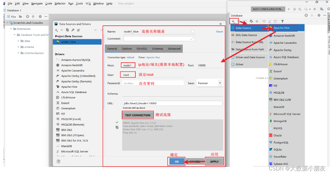Click the round color indicator next to Name
The width and height of the screenshot is (330, 174).
pyautogui.click(x=193, y=32)
